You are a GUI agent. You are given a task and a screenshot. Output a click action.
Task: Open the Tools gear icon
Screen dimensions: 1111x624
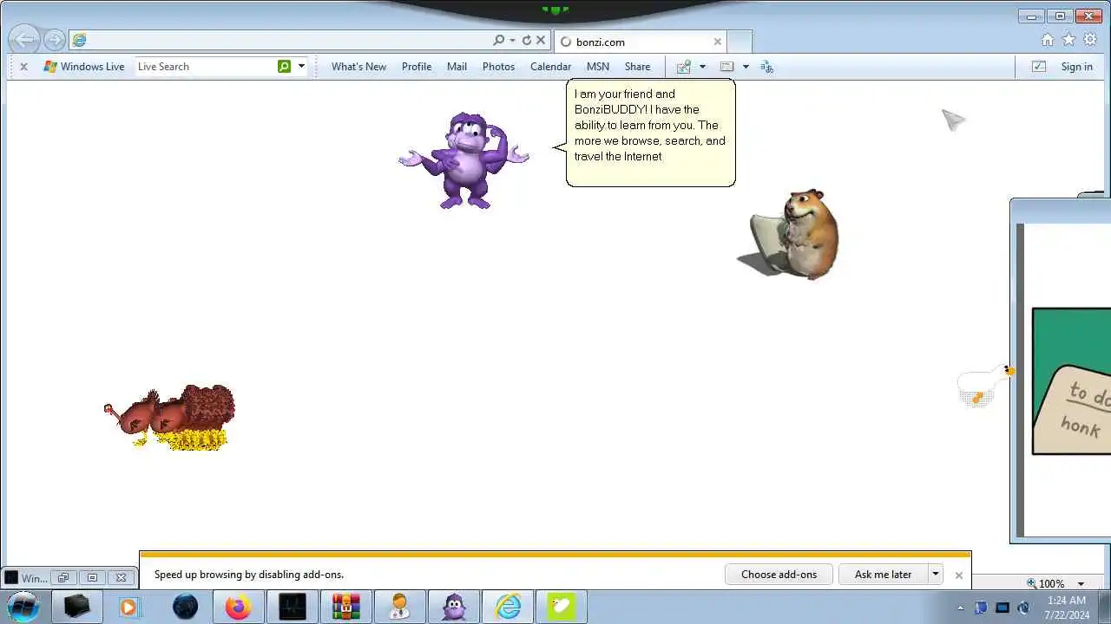1090,40
